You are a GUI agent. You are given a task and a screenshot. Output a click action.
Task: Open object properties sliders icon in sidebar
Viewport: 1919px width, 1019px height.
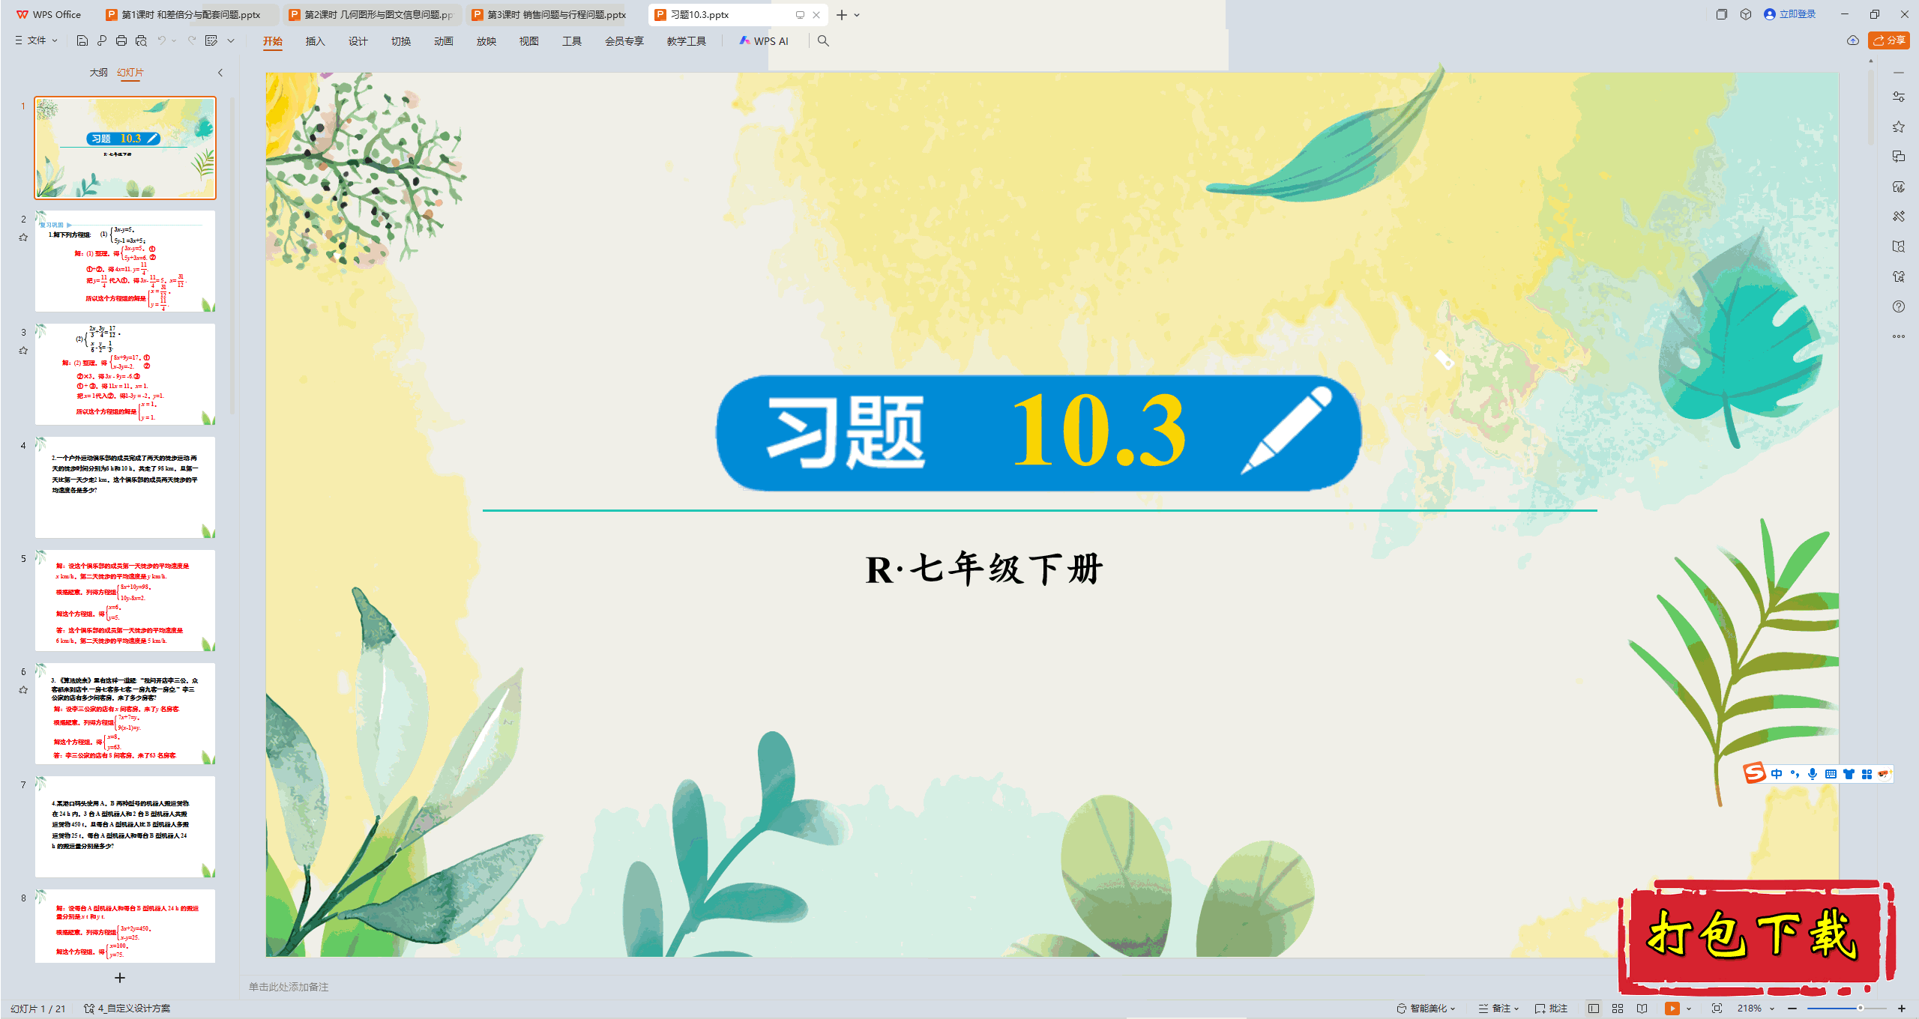[1898, 97]
